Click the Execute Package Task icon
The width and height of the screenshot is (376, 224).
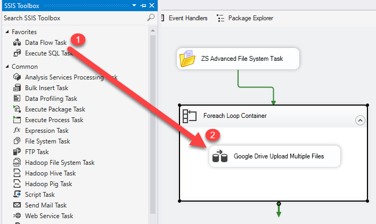click(17, 109)
